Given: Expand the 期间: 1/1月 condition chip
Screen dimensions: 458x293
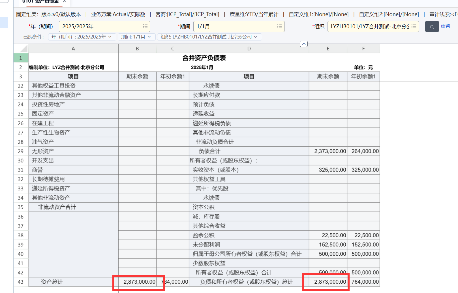Looking at the screenshot, I should point(149,37).
